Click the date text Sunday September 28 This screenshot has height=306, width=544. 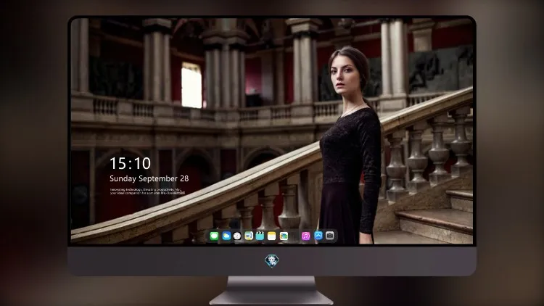(x=149, y=178)
